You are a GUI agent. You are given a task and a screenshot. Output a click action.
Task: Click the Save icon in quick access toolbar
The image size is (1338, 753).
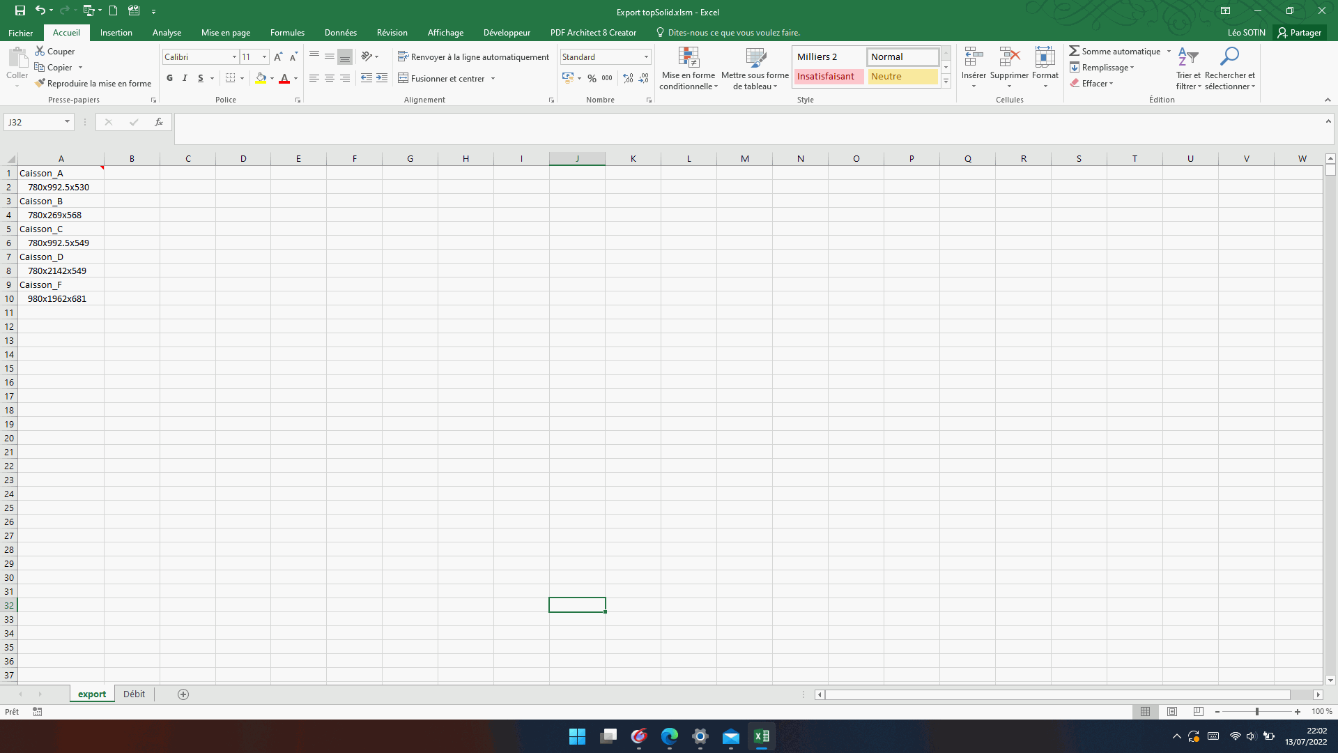20,10
